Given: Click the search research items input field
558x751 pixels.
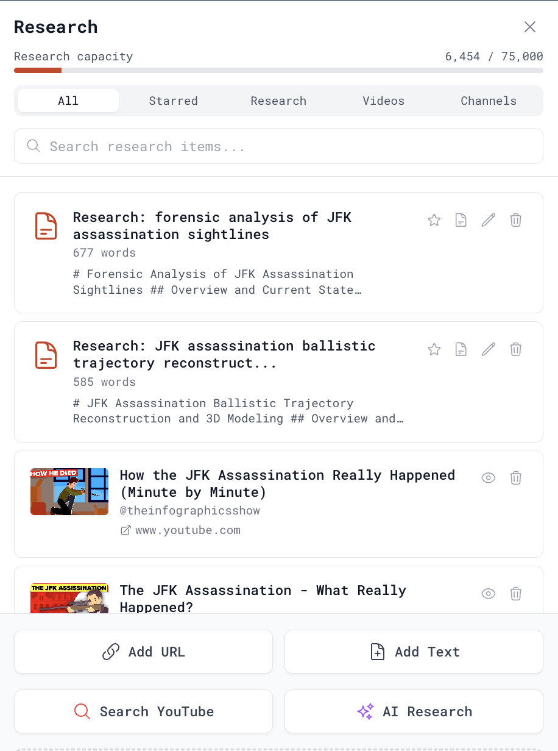Looking at the screenshot, I should pos(278,146).
